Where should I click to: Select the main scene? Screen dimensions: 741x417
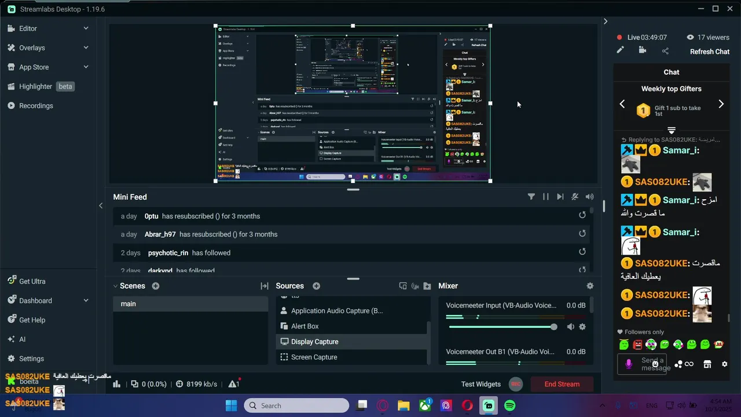point(190,304)
